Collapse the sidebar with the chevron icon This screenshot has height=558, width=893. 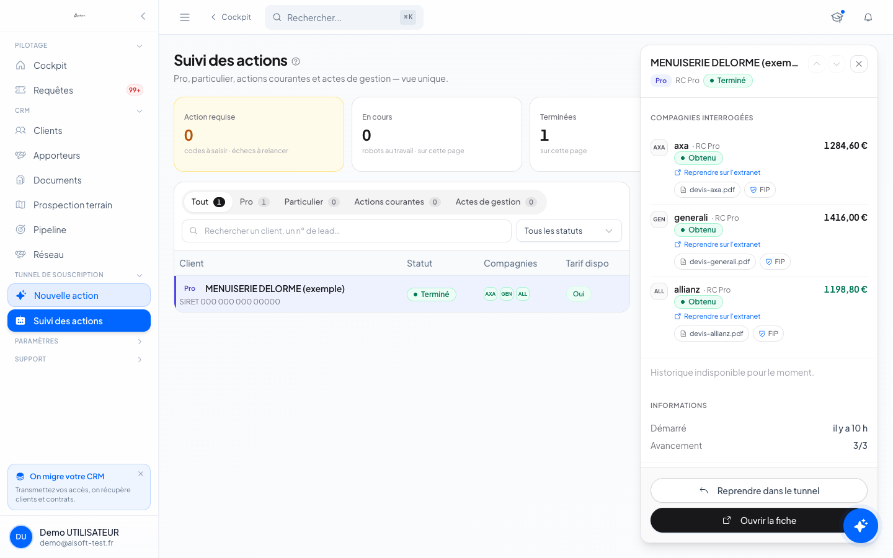[x=143, y=16]
